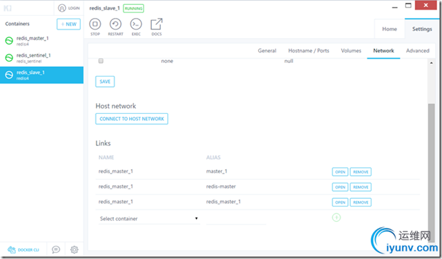The width and height of the screenshot is (442, 259).
Task: Click the scroll up arrow
Action: (431, 63)
